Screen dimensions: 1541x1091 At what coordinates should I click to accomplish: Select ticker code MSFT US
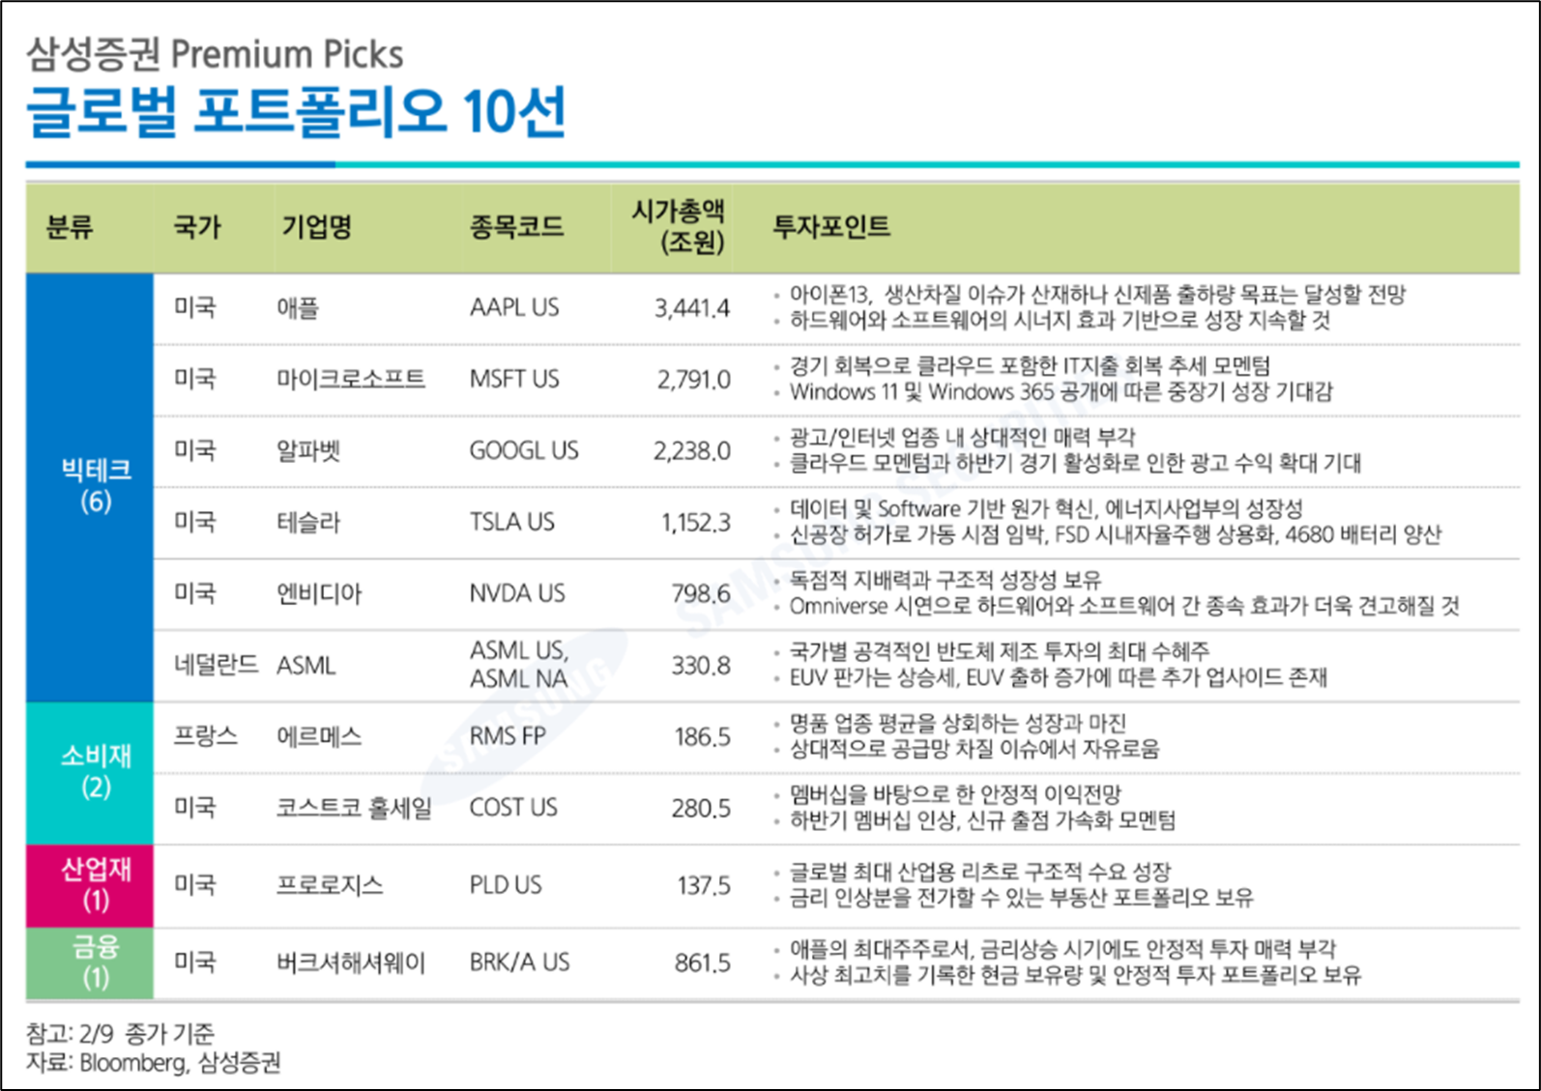514,379
